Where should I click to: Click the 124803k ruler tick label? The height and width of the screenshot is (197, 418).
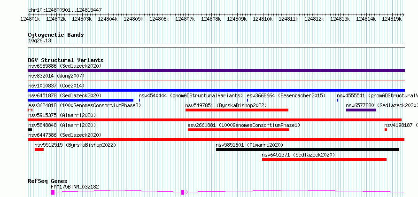[82, 19]
